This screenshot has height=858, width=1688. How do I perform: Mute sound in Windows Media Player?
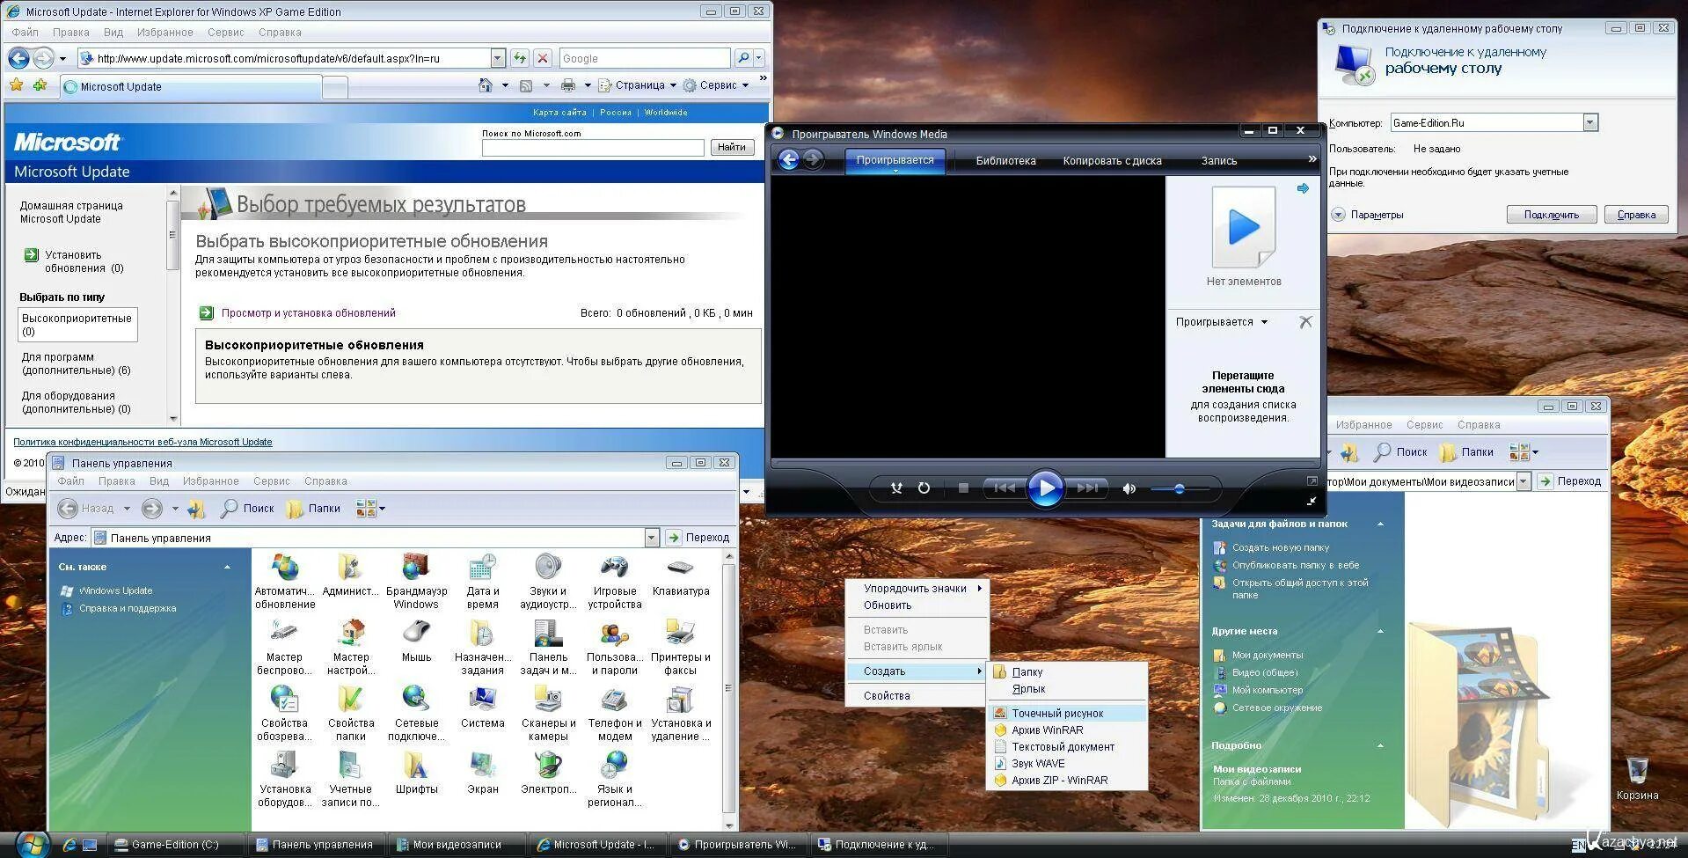point(1129,488)
